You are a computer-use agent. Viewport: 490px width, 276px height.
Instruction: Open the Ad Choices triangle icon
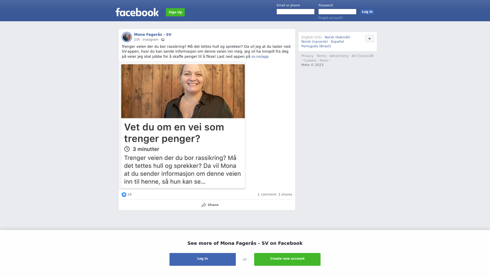tap(372, 56)
